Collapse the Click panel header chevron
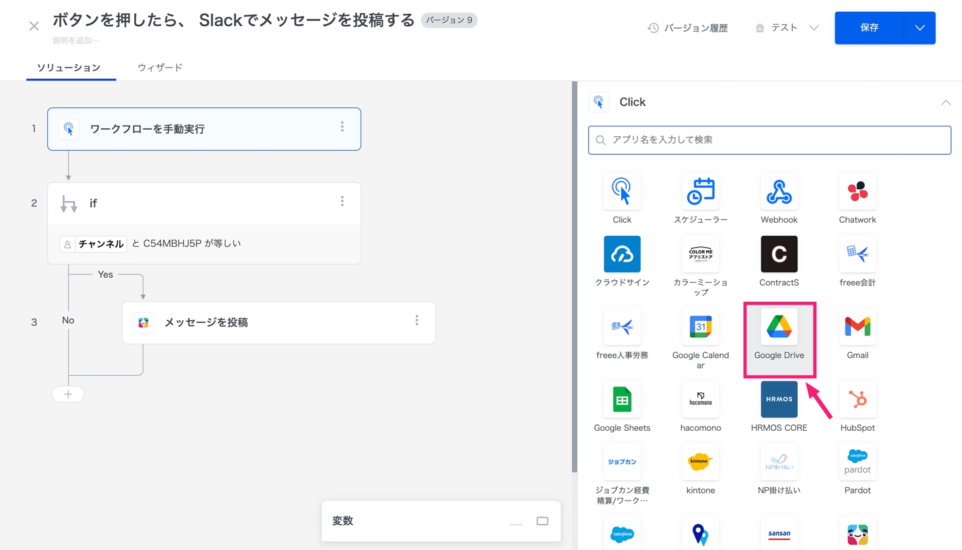 [x=946, y=102]
